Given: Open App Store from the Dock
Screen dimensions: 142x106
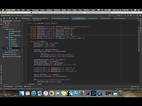Looking at the screenshot, I should (76, 93).
